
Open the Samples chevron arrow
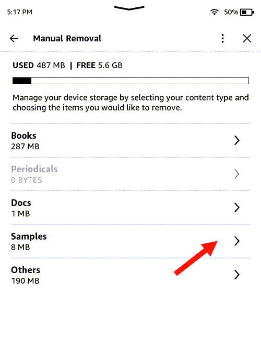pyautogui.click(x=237, y=241)
